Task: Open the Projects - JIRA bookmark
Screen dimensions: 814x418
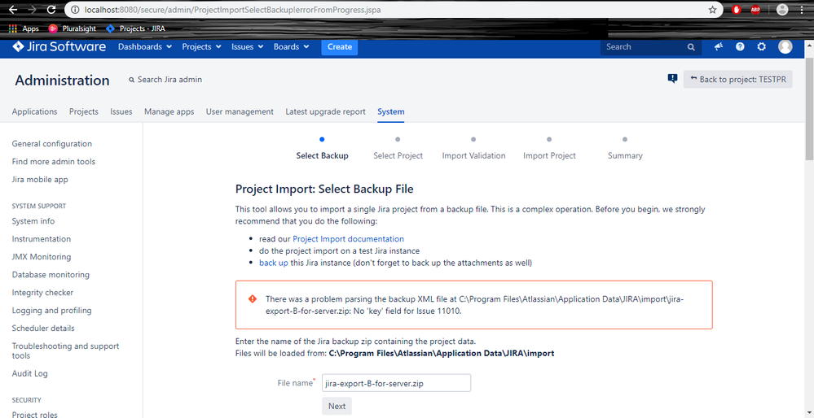Action: point(135,28)
